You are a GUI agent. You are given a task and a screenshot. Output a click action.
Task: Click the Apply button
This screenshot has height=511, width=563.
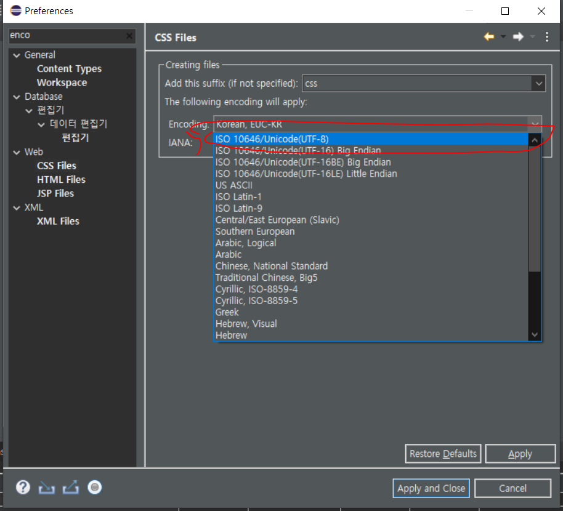pyautogui.click(x=520, y=454)
